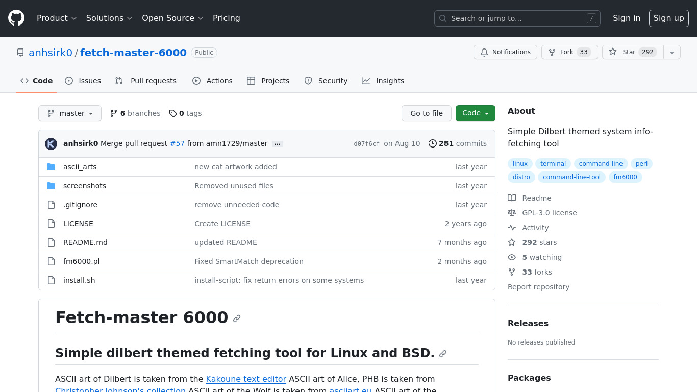Image resolution: width=697 pixels, height=392 pixels.
Task: Switch to the Code tab
Action: pos(37,81)
